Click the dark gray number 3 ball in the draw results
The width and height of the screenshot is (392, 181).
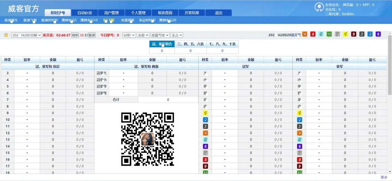(362, 34)
